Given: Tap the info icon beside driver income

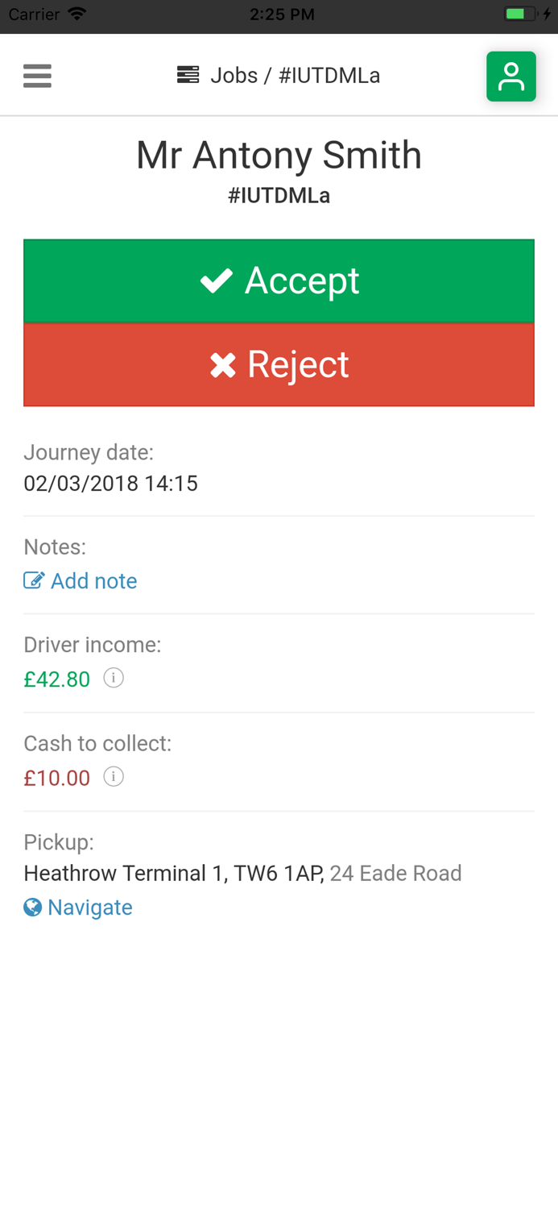Looking at the screenshot, I should 114,679.
